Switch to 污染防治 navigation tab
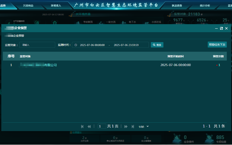 [x=28, y=6]
